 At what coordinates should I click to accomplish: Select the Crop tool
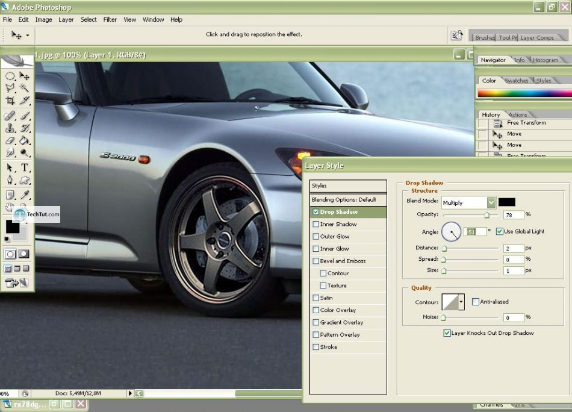click(x=10, y=100)
